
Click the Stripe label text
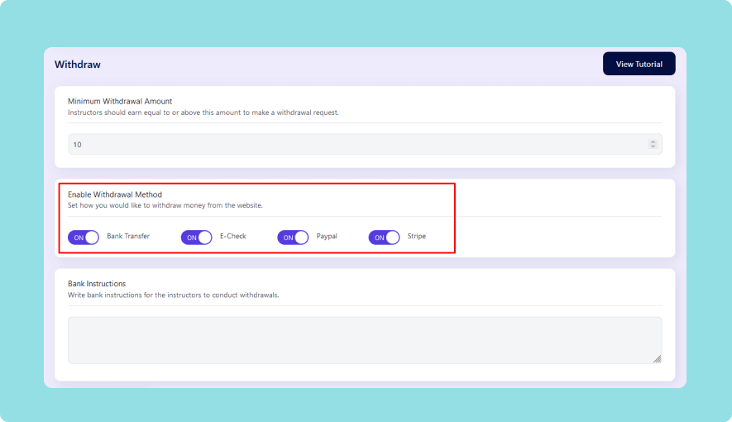click(417, 237)
